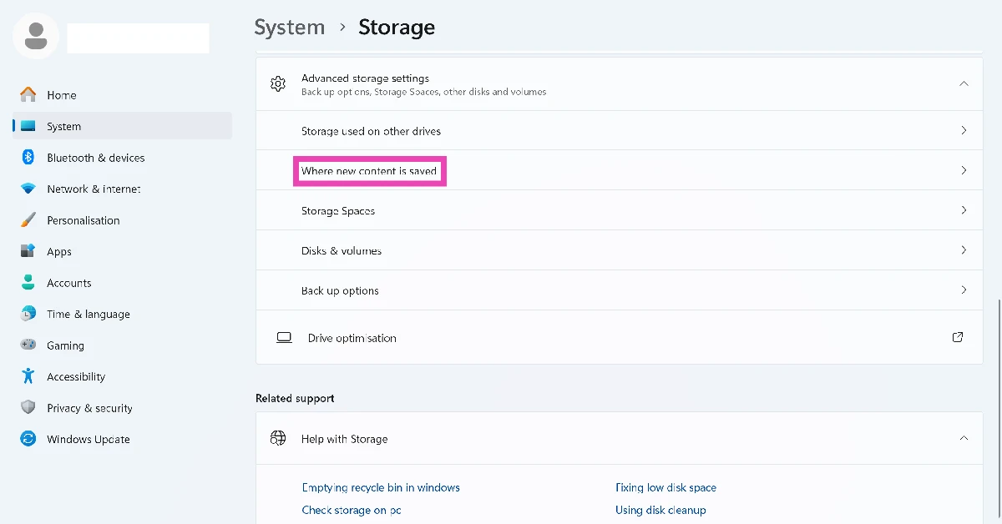Screen dimensions: 1002x524
Task: Click the Personalisation paintbrush icon
Action: point(28,220)
